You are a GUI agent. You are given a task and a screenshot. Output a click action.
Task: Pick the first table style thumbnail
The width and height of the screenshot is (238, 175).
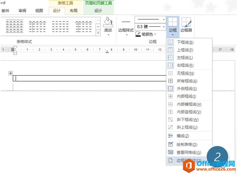(15, 26)
